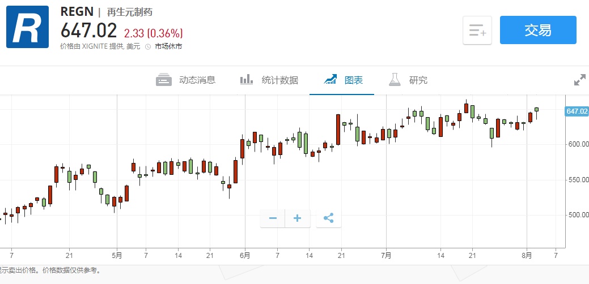589x284 pixels.
Task: Click the 再生元制药 company name
Action: coord(130,12)
